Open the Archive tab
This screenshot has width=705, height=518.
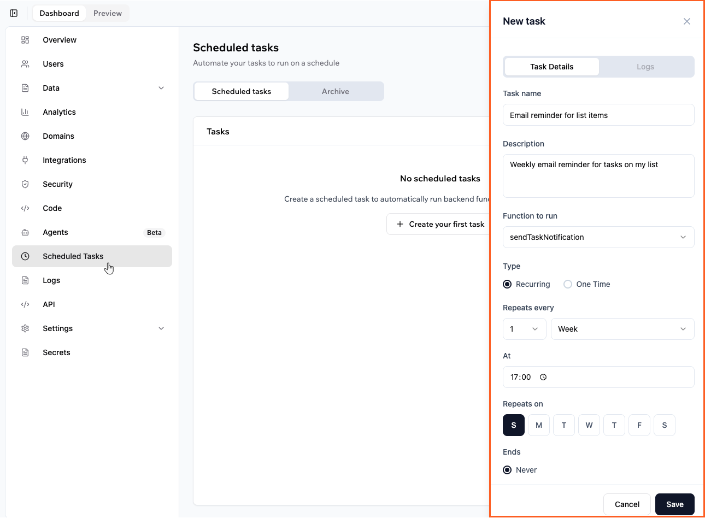coord(335,91)
